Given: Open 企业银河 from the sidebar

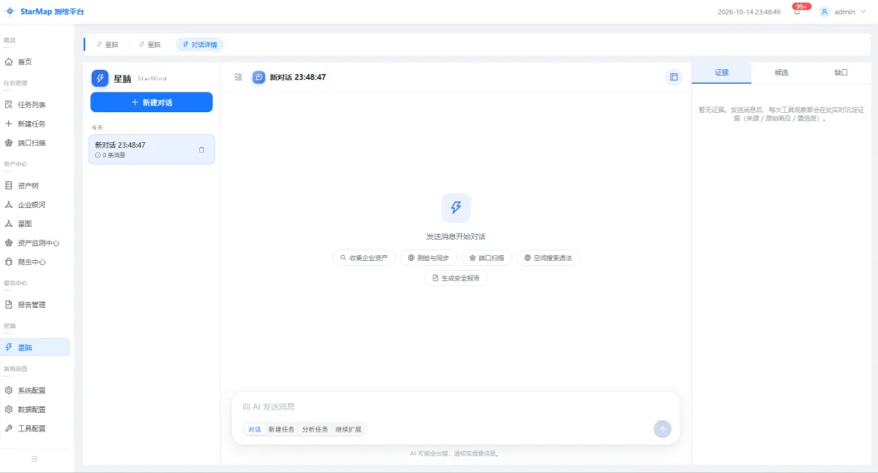Looking at the screenshot, I should 35,205.
